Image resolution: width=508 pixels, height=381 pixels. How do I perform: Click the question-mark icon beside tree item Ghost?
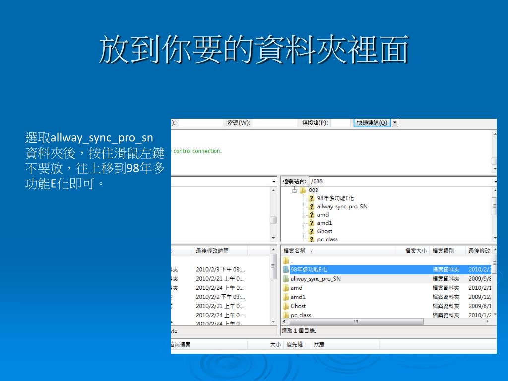click(312, 231)
